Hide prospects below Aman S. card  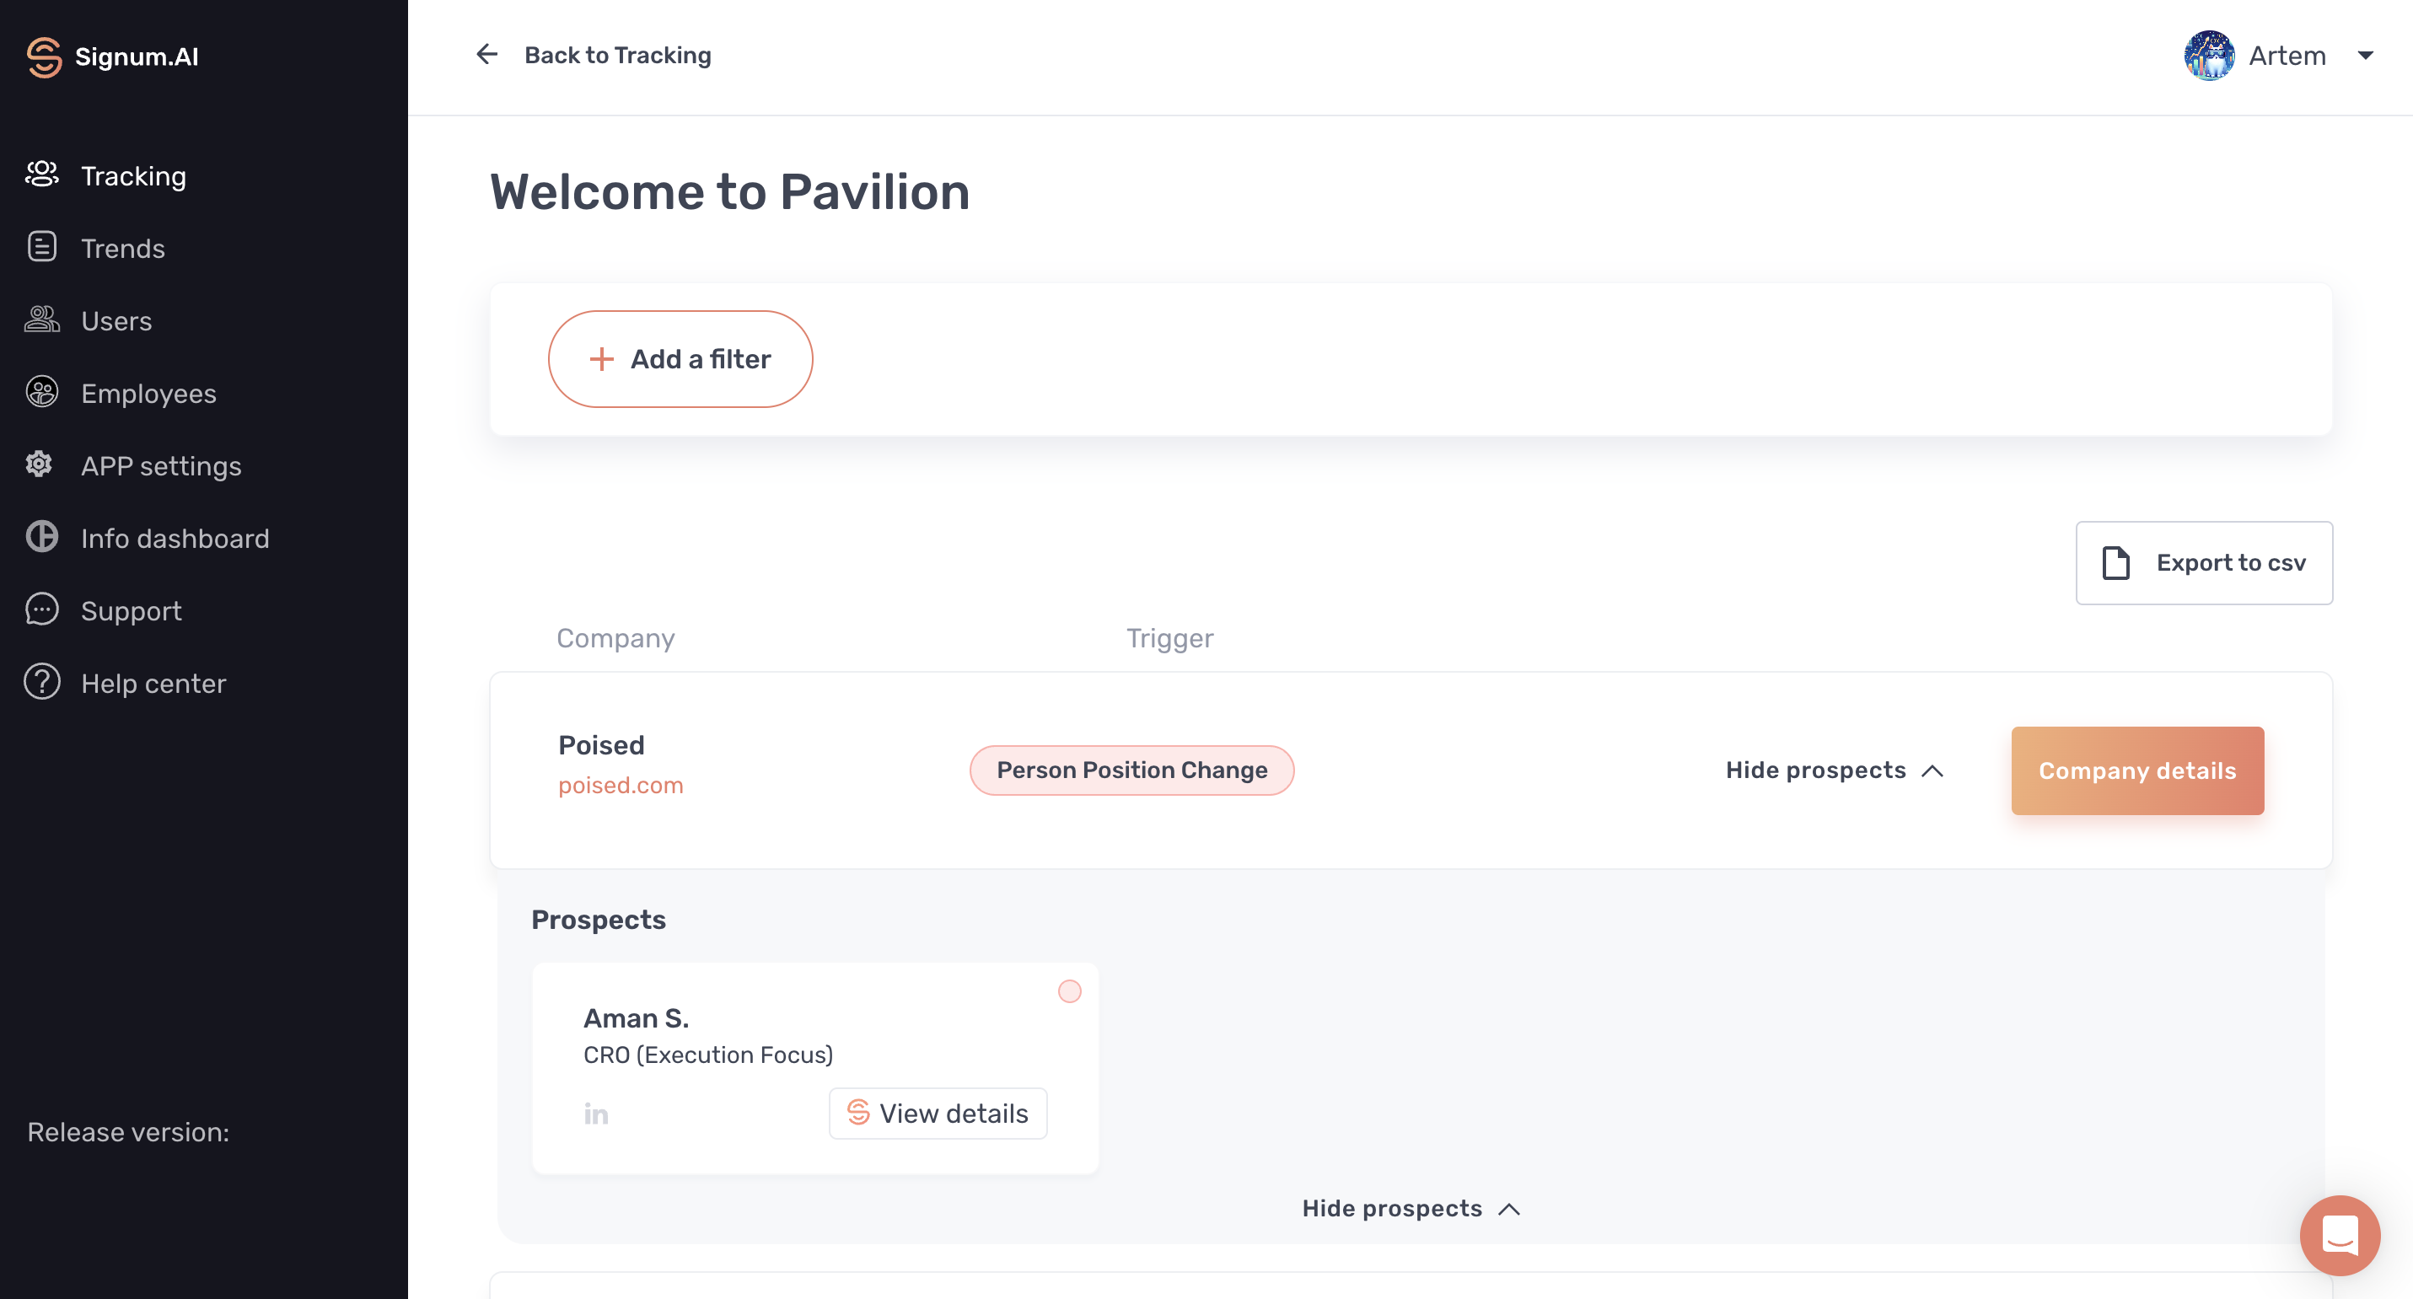(x=1411, y=1208)
